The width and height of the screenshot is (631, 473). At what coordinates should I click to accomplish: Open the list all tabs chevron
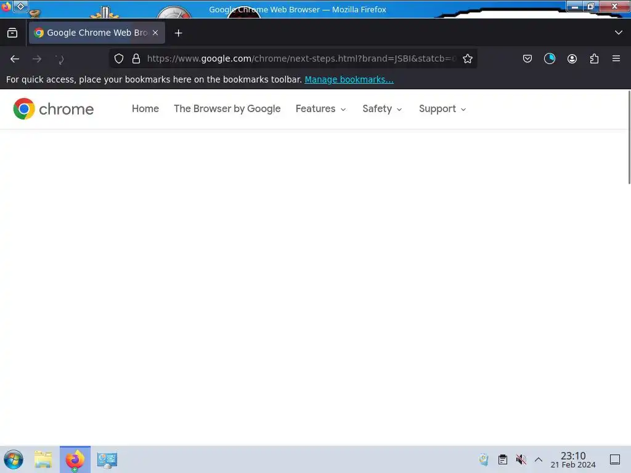tap(619, 33)
